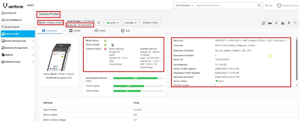Click the Search by Serial Number field
Viewport: 304px width, 128px height.
(x=226, y=5)
